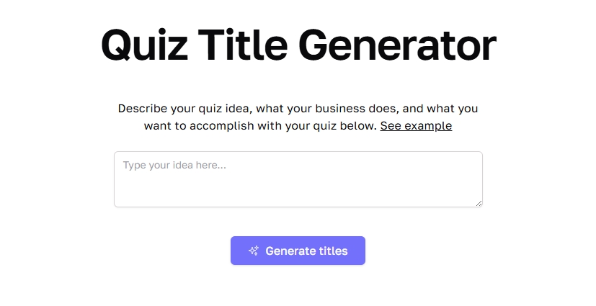
Task: Click the textarea resize handle corner
Action: [x=478, y=203]
